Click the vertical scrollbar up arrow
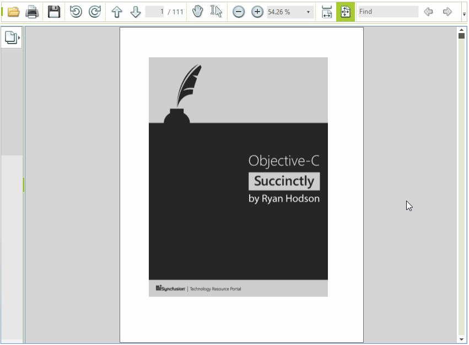This screenshot has height=345, width=469. [461, 30]
